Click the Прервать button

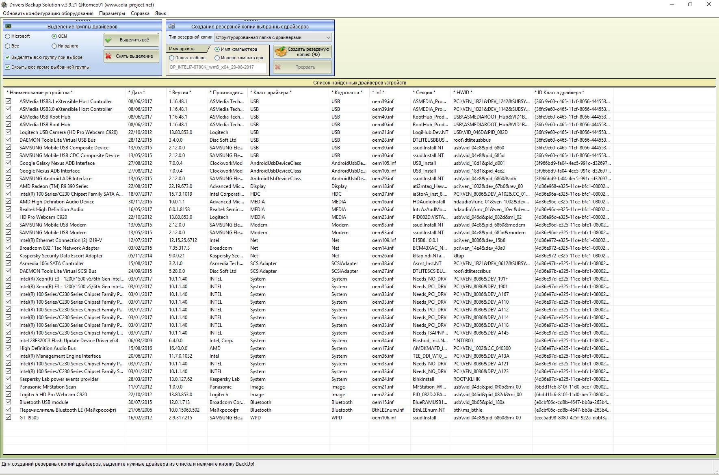(x=303, y=67)
